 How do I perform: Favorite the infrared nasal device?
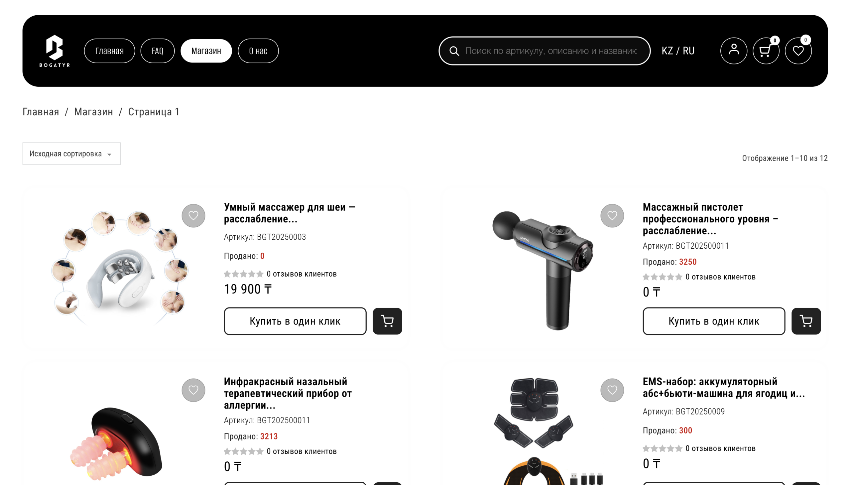click(193, 390)
